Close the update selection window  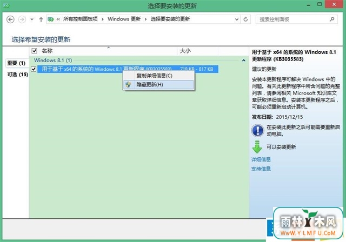coord(334,4)
